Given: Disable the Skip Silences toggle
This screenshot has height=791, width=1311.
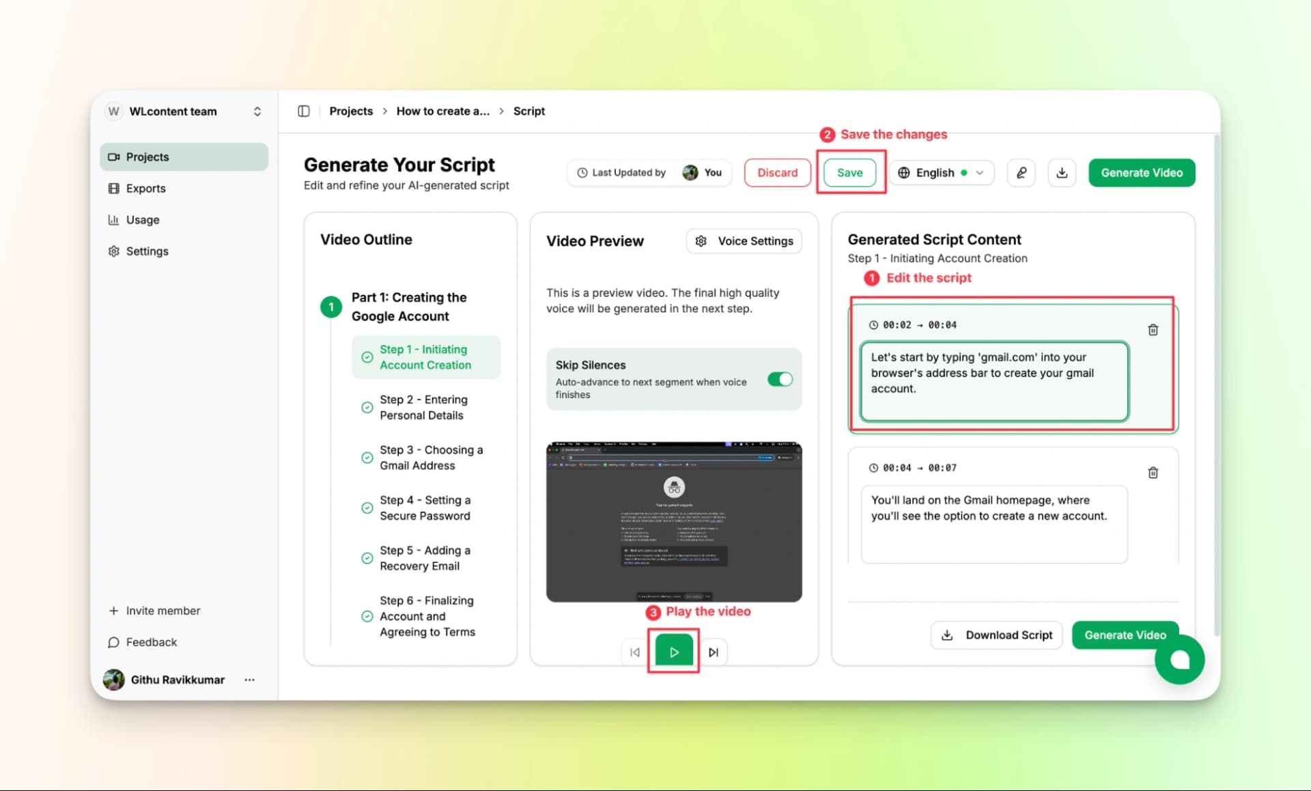Looking at the screenshot, I should point(779,380).
